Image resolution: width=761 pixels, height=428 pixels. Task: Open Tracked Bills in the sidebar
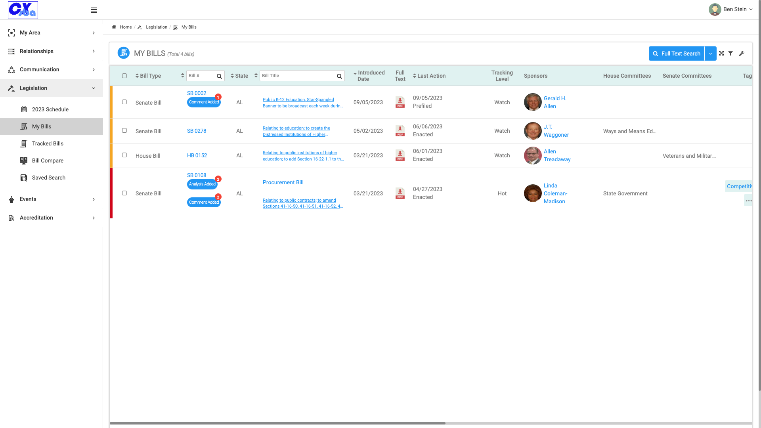[x=52, y=143]
